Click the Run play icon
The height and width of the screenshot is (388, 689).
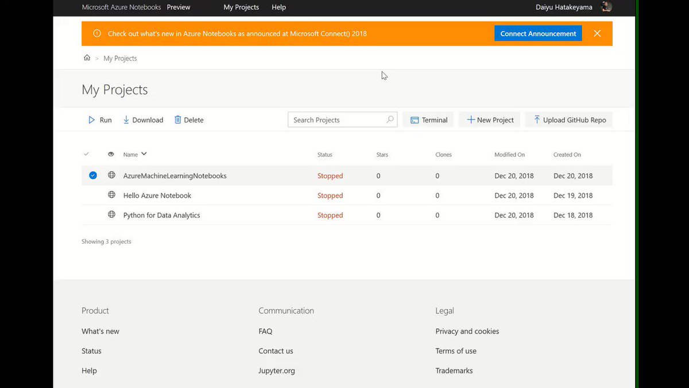point(91,120)
